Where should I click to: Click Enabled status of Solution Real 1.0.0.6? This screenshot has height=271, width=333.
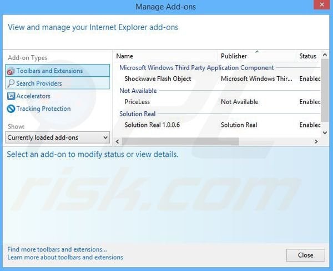(x=310, y=125)
